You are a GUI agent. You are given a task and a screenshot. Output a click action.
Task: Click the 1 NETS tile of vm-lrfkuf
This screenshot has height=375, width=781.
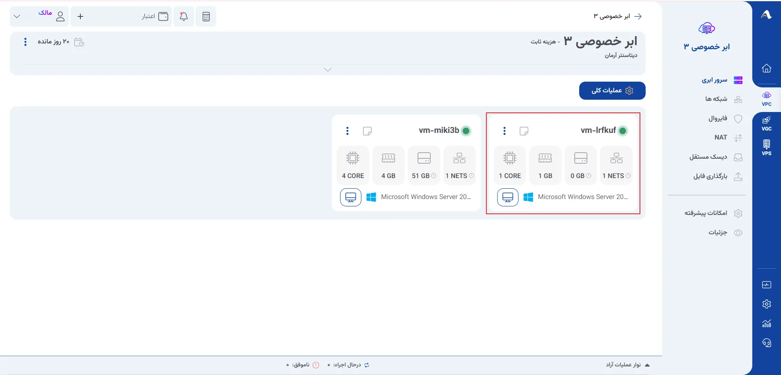click(x=616, y=165)
